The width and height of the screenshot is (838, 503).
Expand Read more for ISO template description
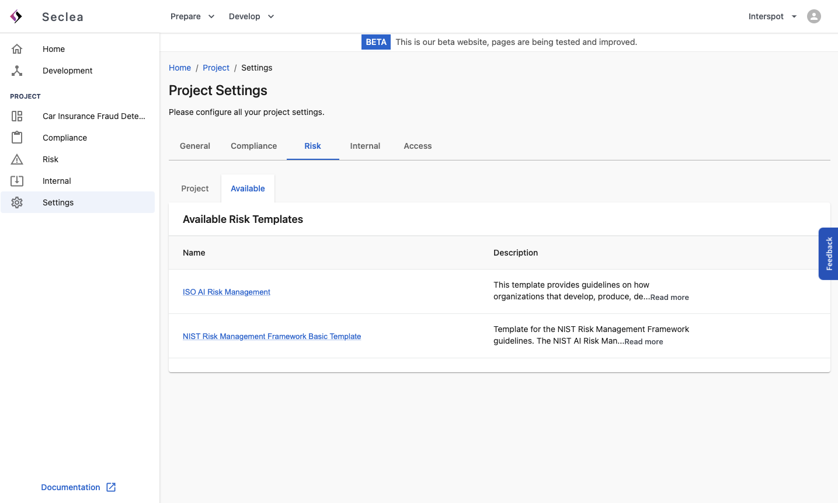click(669, 297)
